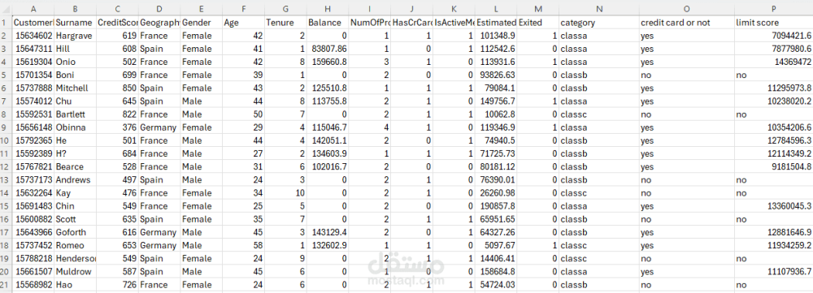The image size is (813, 293).
Task: Select the surname cell Bearce
Action: 75,166
